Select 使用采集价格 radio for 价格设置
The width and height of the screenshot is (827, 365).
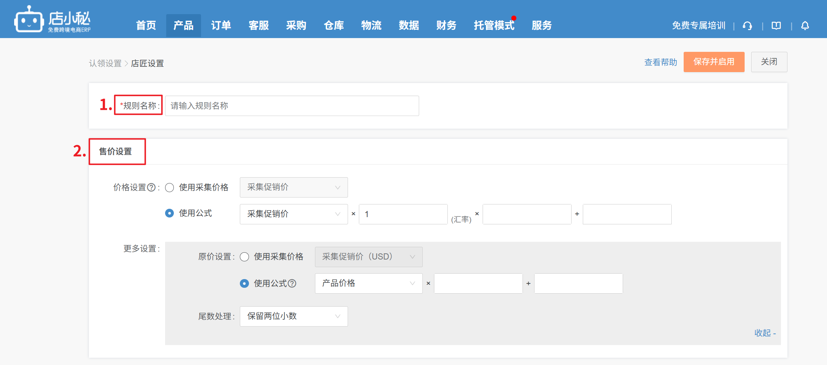tap(169, 187)
